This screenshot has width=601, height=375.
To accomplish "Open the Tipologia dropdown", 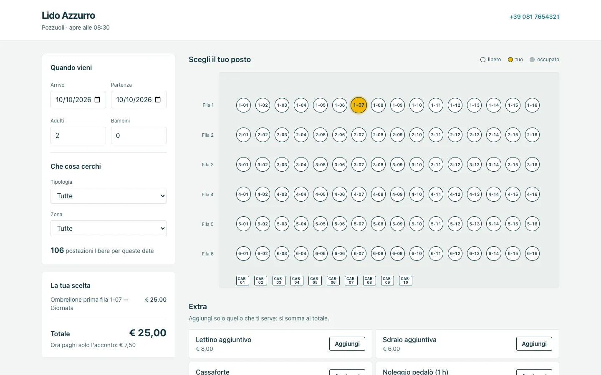I will tap(109, 196).
